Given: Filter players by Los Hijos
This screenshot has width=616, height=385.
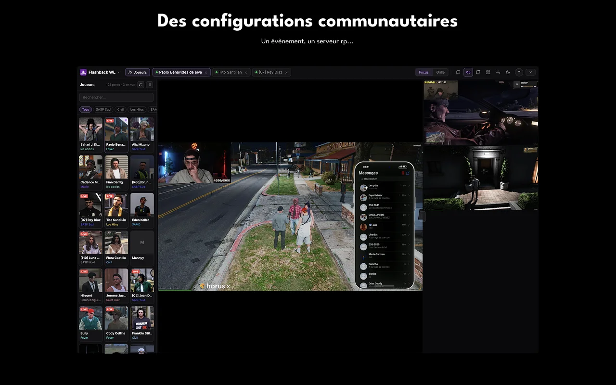Looking at the screenshot, I should tap(137, 110).
